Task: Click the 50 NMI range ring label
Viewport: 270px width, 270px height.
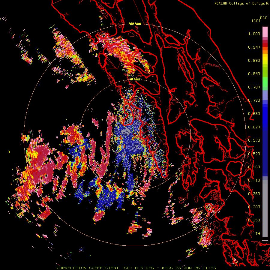Action: click(x=135, y=79)
